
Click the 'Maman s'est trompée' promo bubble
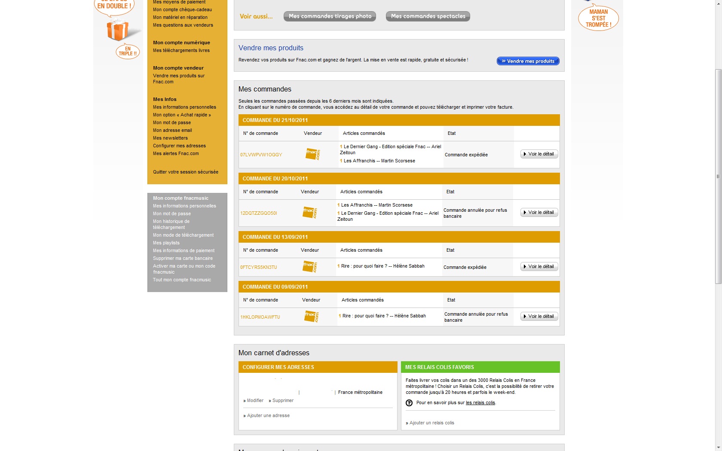click(x=599, y=18)
